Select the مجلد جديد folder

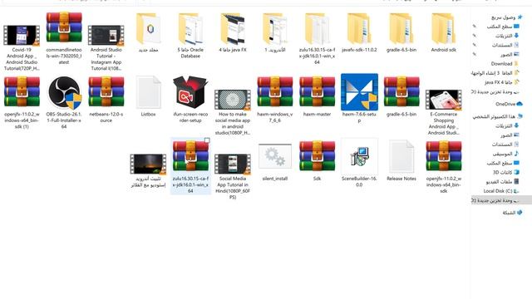tap(148, 32)
